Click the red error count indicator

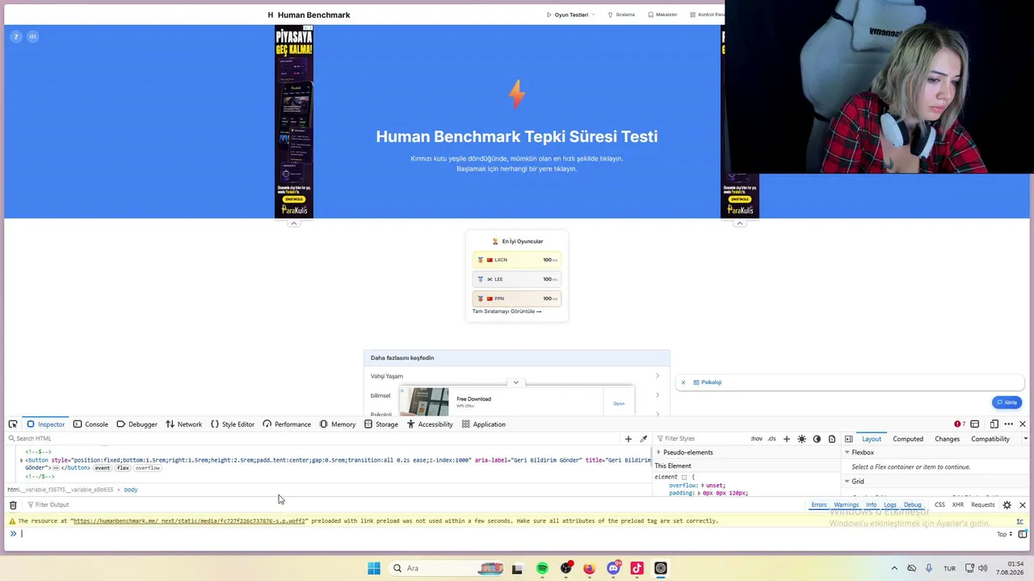pyautogui.click(x=960, y=424)
